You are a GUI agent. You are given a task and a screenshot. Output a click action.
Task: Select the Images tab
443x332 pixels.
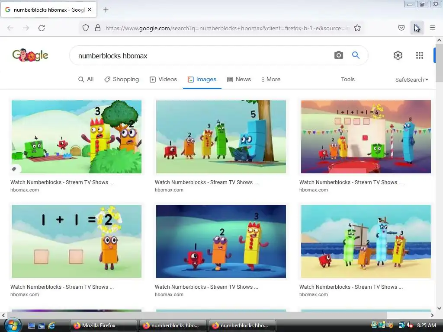(202, 80)
